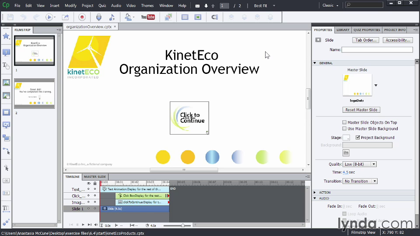Select the Click Box object on the stage
Viewport: 420px width, 236px height.
pyautogui.click(x=189, y=118)
